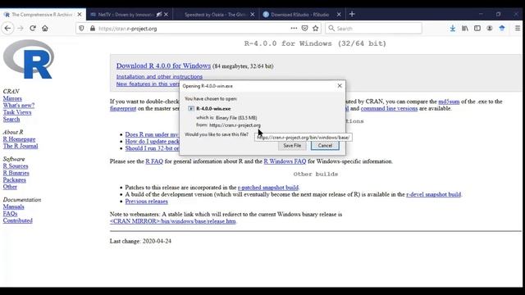Open a new tab with plus icon
Image resolution: width=525 pixels, height=295 pixels.
352,14
